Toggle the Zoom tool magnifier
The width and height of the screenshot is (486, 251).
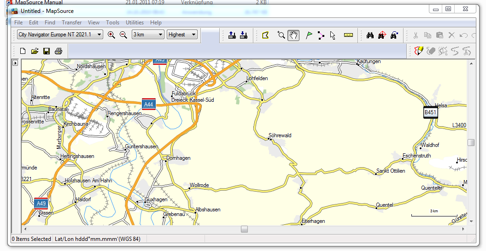tap(281, 35)
